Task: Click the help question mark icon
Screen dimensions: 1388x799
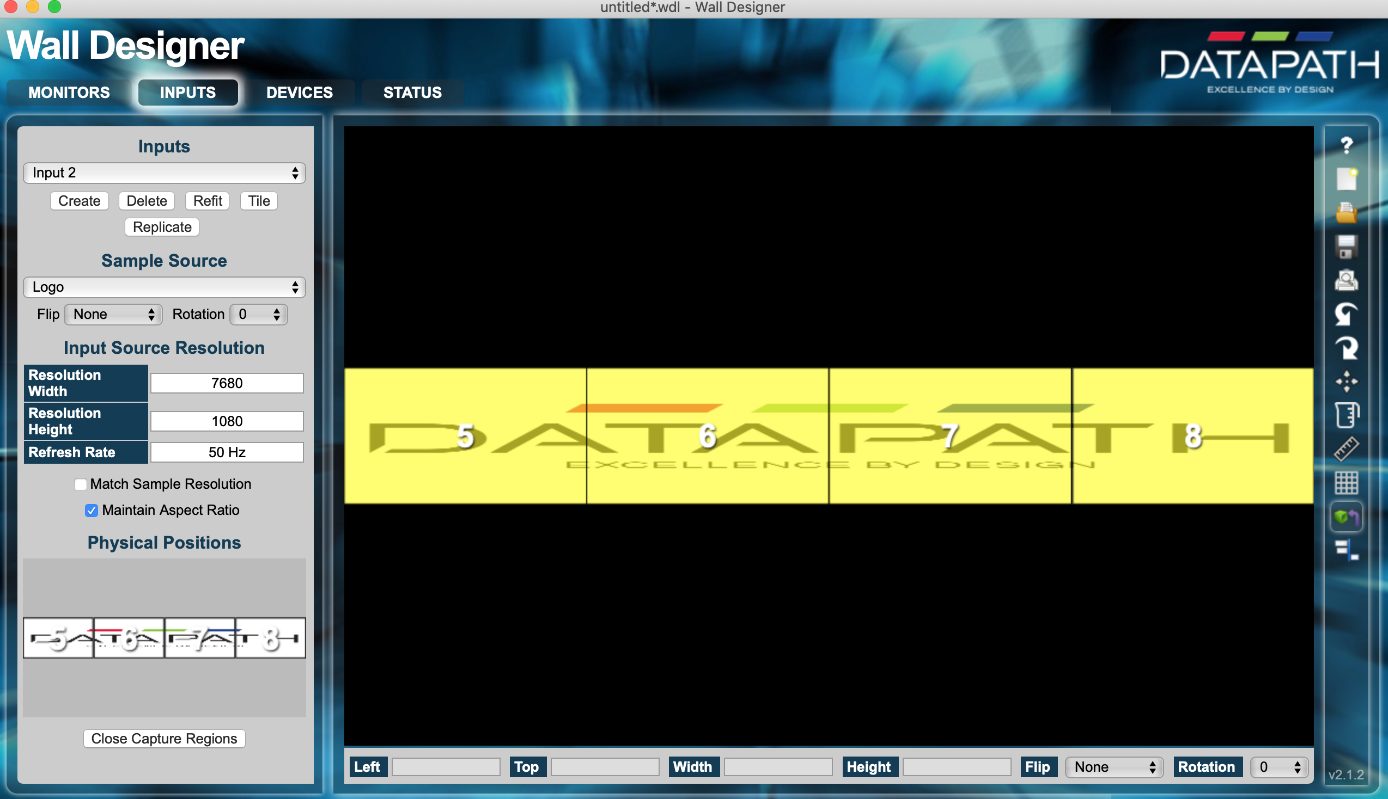Action: click(x=1346, y=145)
